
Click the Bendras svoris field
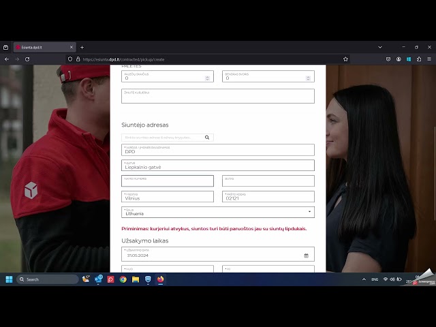pos(268,76)
